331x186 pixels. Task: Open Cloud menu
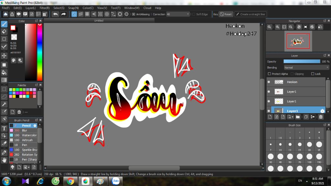147,8
